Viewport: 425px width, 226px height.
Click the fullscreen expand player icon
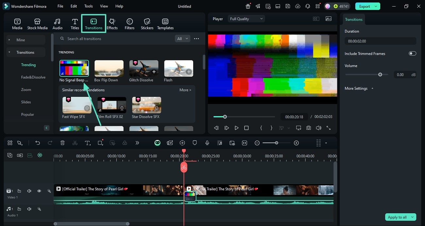329,128
